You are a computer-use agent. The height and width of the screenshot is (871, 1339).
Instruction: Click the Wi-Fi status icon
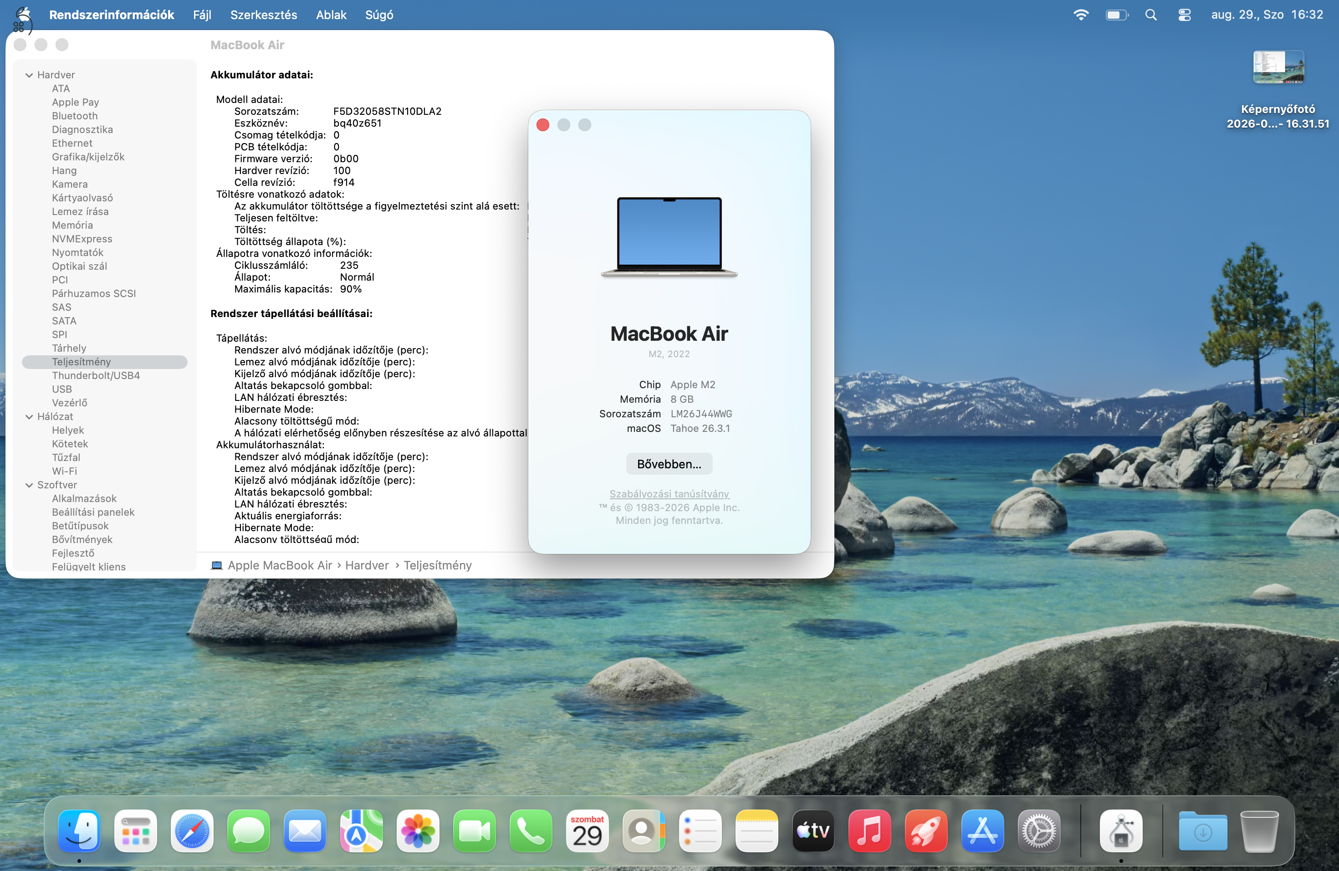point(1081,15)
